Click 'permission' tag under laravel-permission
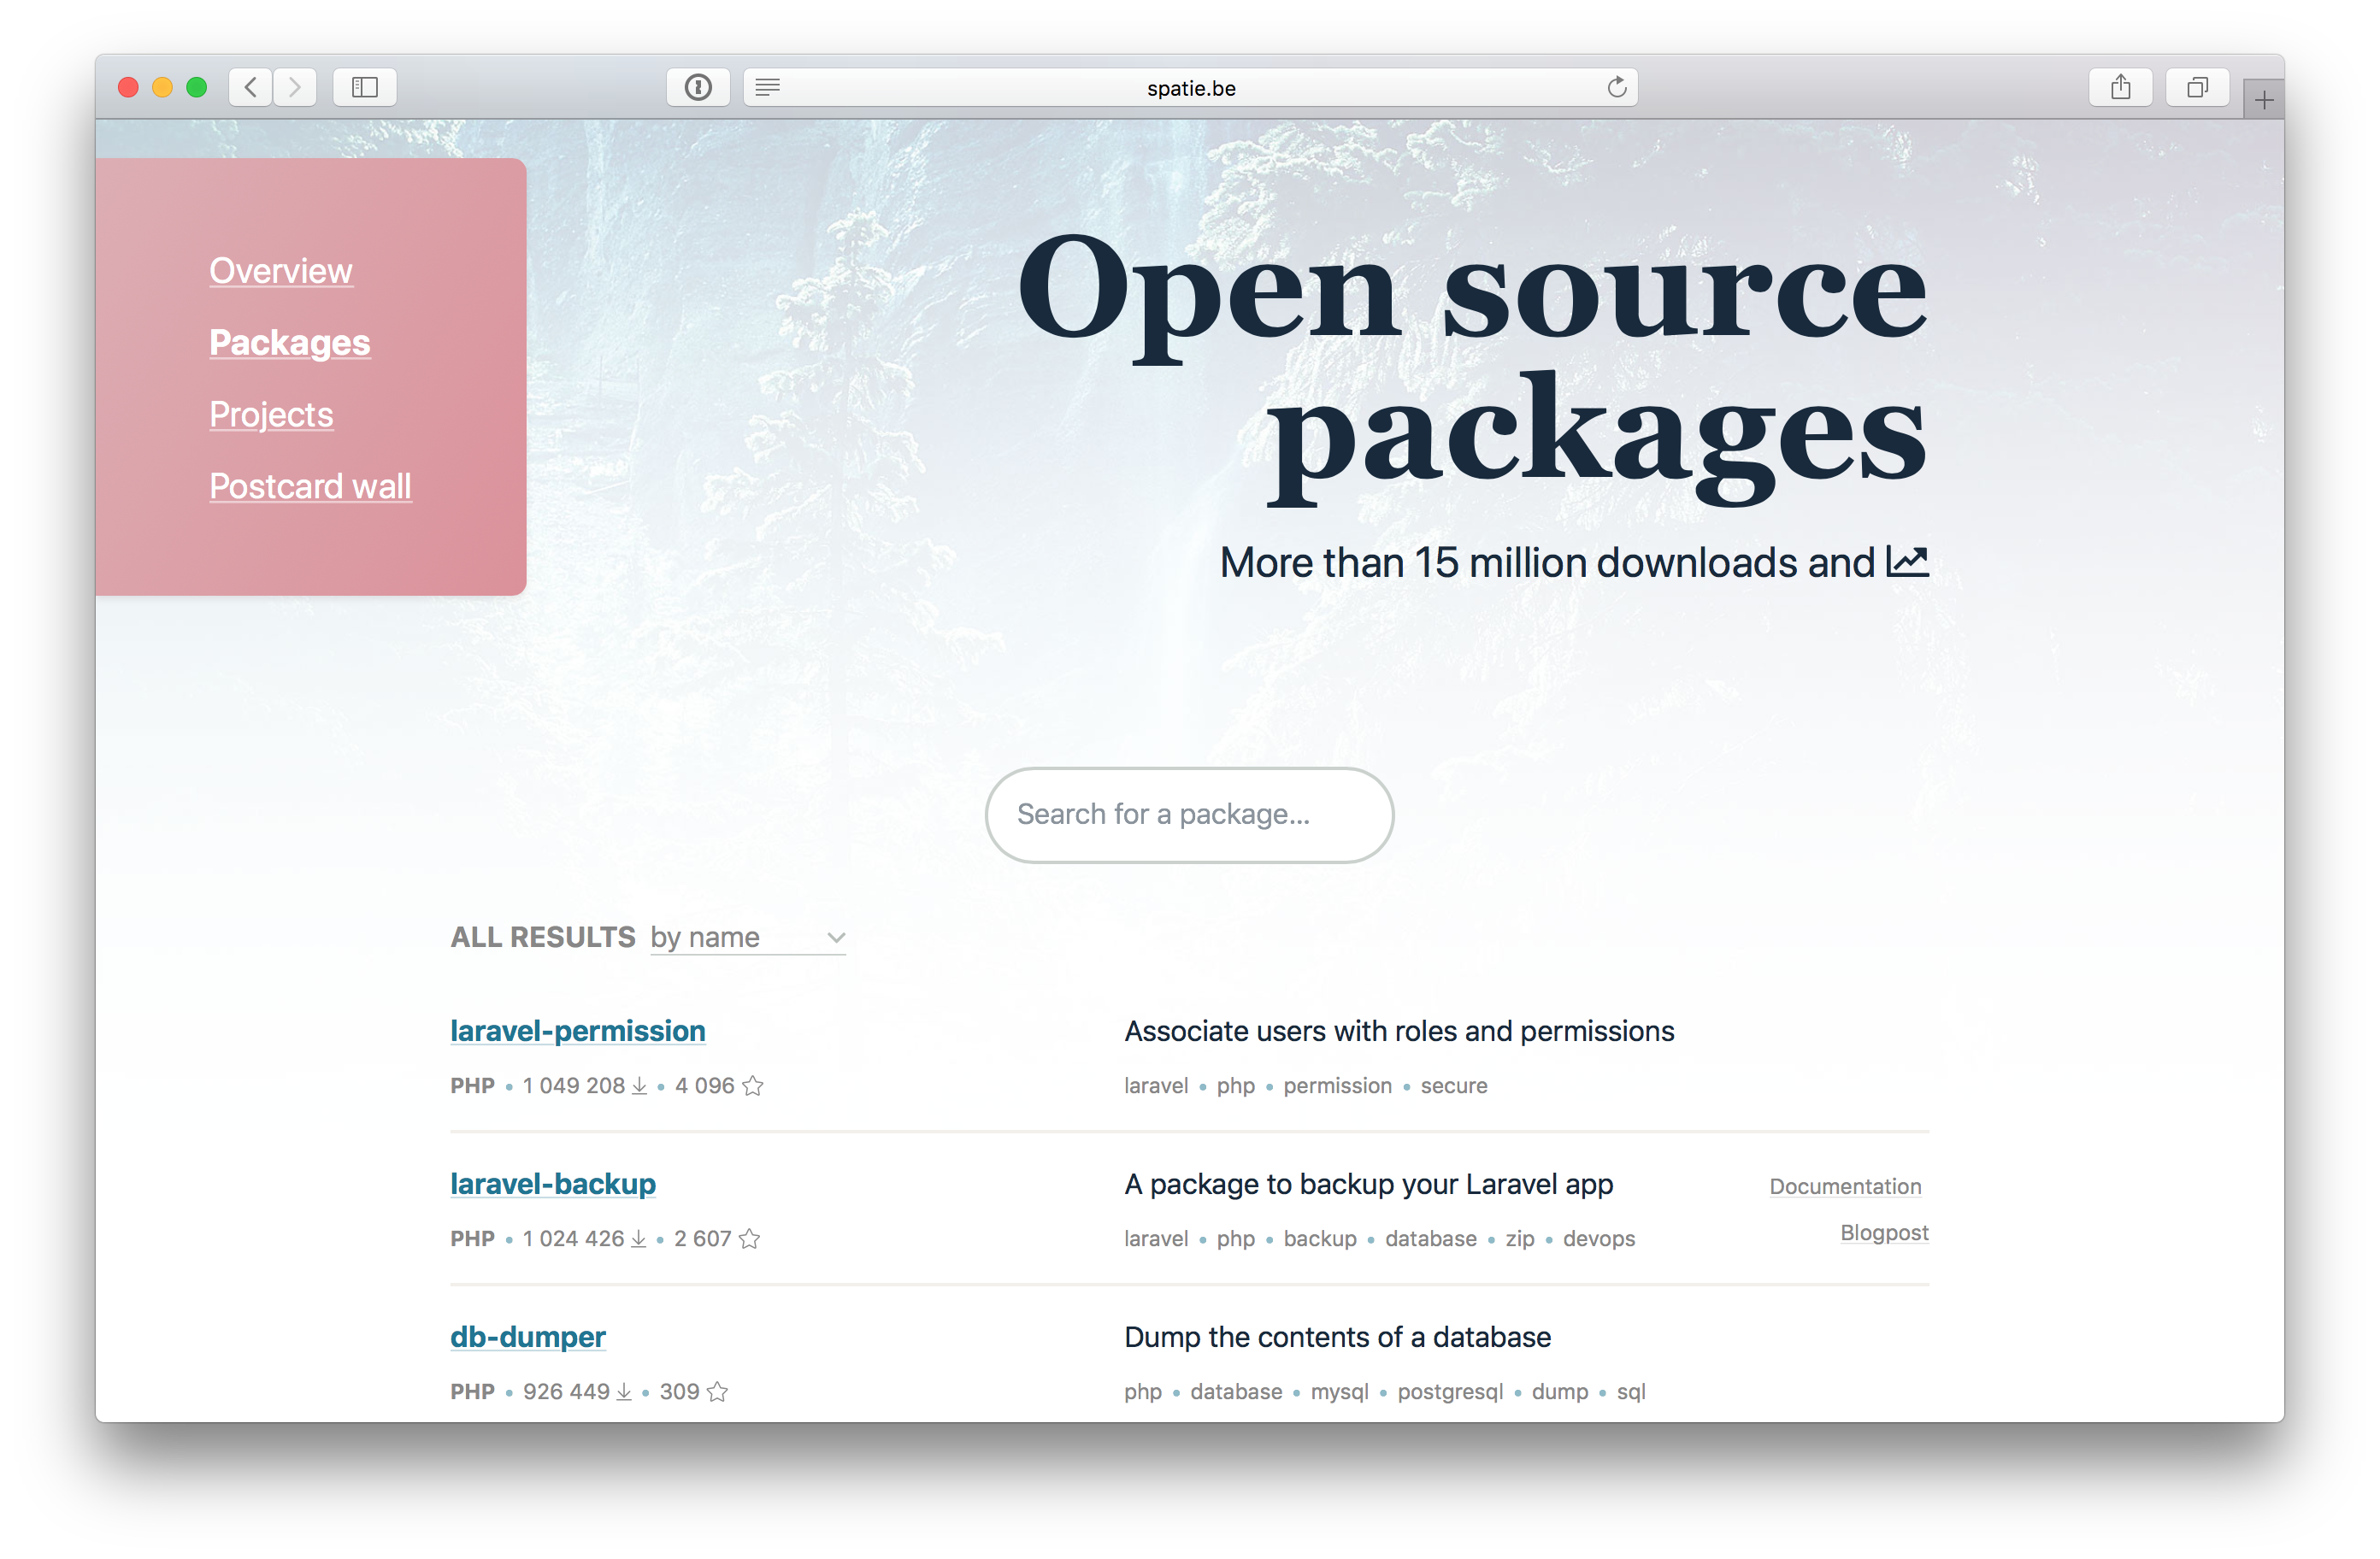The height and width of the screenshot is (1559, 2380). [1337, 1086]
